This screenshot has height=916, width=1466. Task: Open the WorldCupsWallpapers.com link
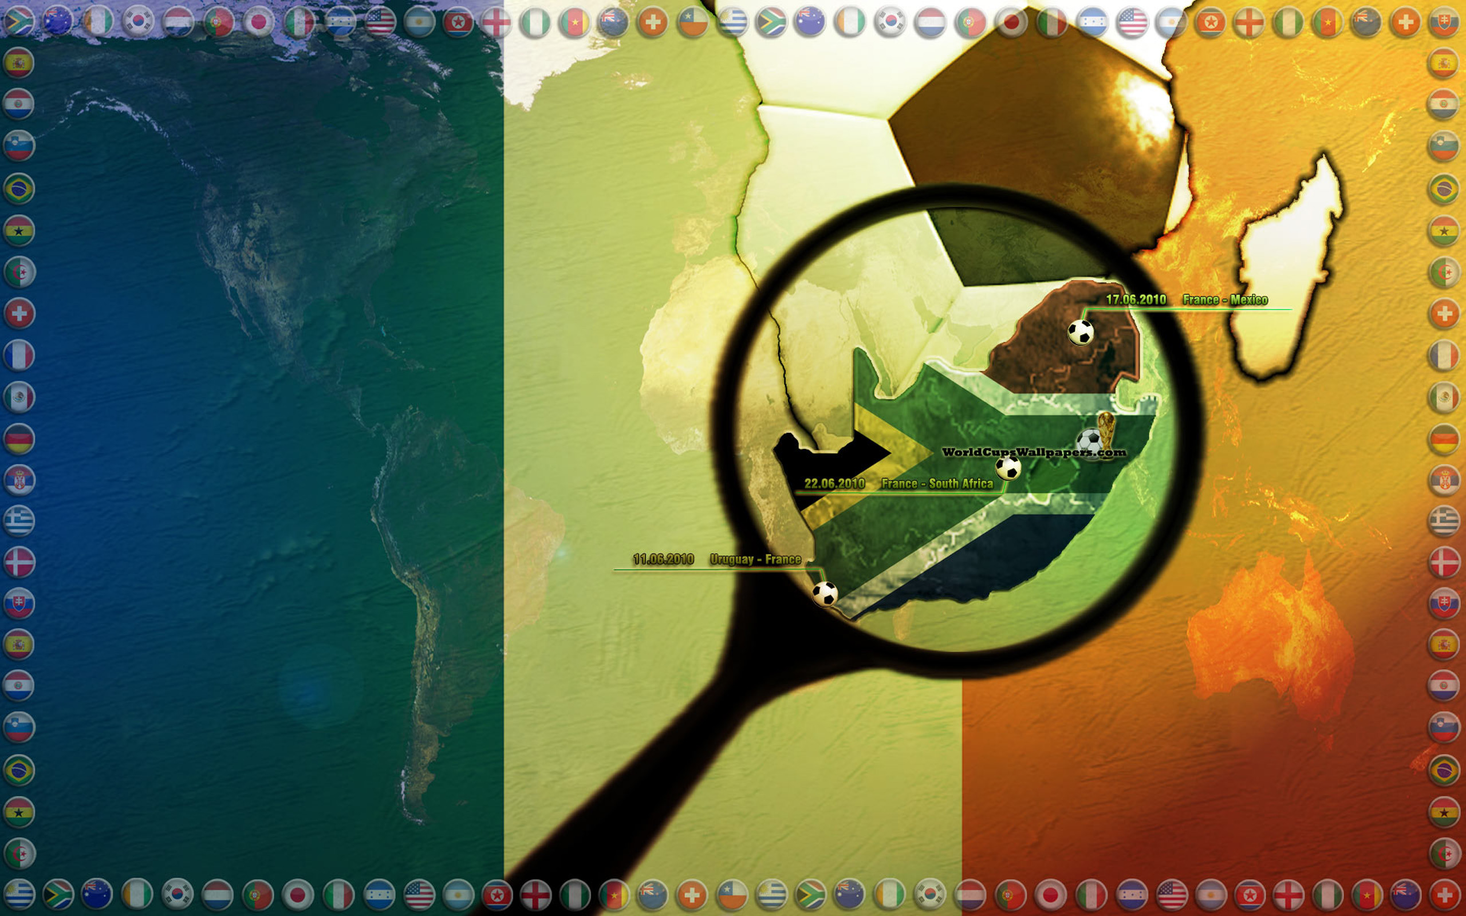(1034, 452)
